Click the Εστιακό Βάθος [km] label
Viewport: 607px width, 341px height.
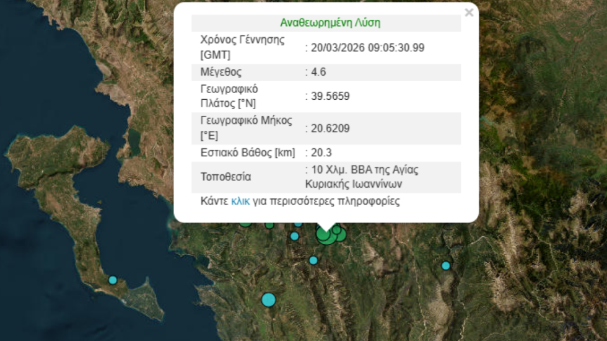(x=248, y=153)
